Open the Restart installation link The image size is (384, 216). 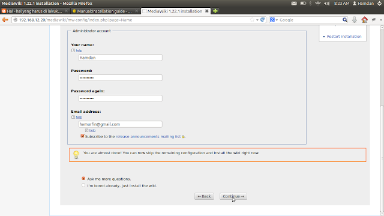tap(344, 37)
